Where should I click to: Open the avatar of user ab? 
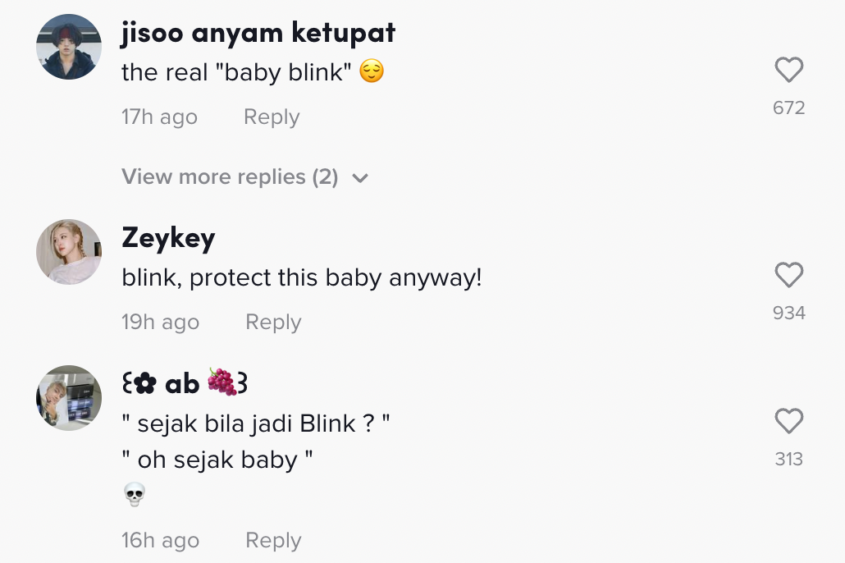69,398
